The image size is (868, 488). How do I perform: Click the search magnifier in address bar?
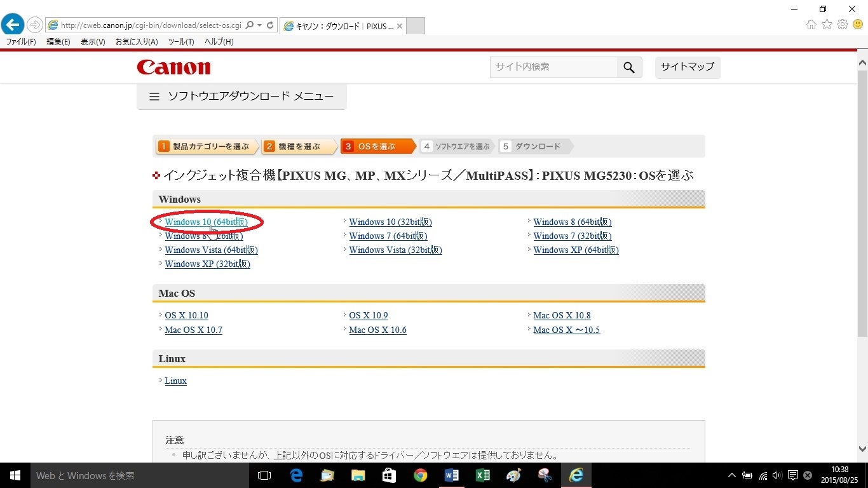tap(249, 25)
